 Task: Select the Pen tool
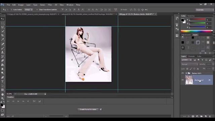coord(2,77)
